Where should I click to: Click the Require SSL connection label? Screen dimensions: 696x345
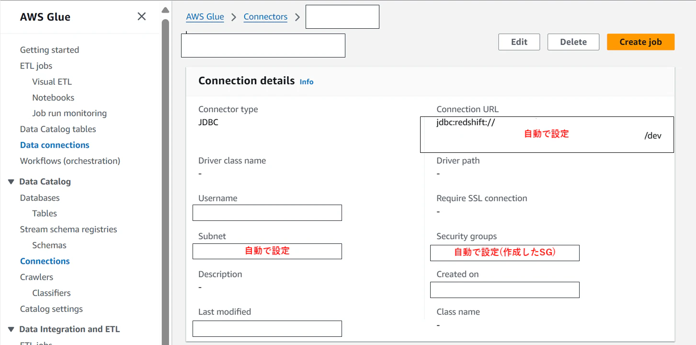click(482, 198)
